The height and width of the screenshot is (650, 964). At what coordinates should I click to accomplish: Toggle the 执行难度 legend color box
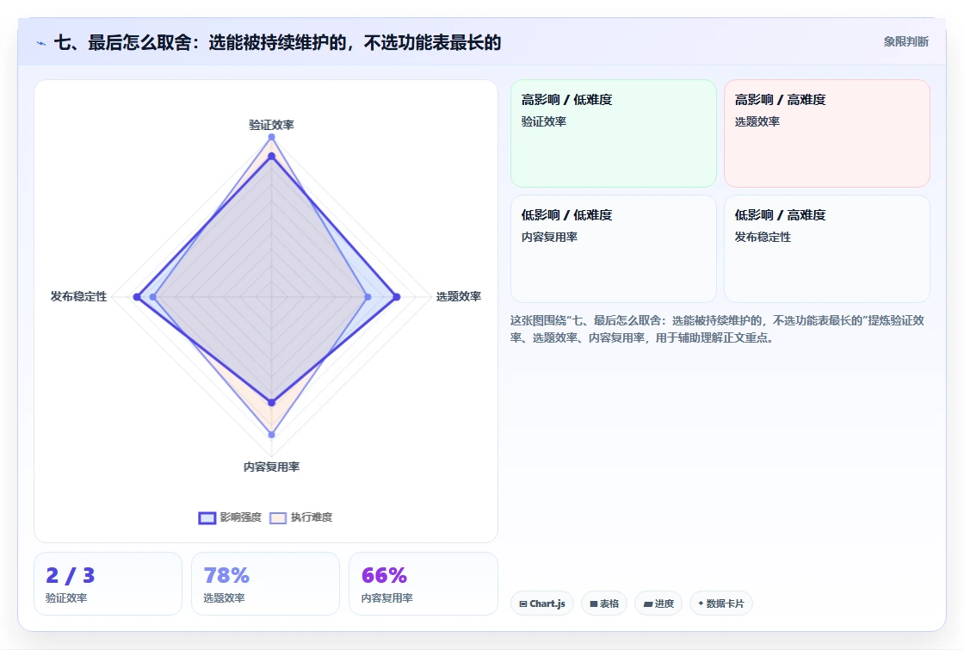278,517
